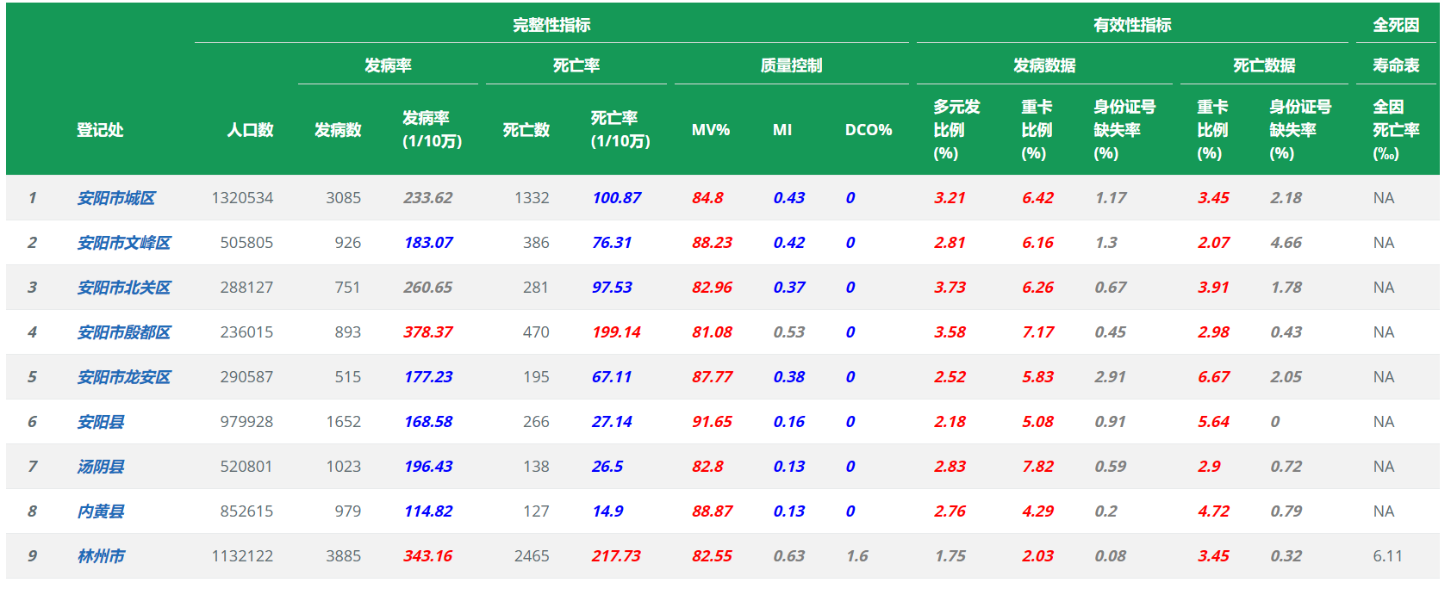Click the incidence rate value 378.37
Screen dimensions: 1451x601
[x=428, y=332]
